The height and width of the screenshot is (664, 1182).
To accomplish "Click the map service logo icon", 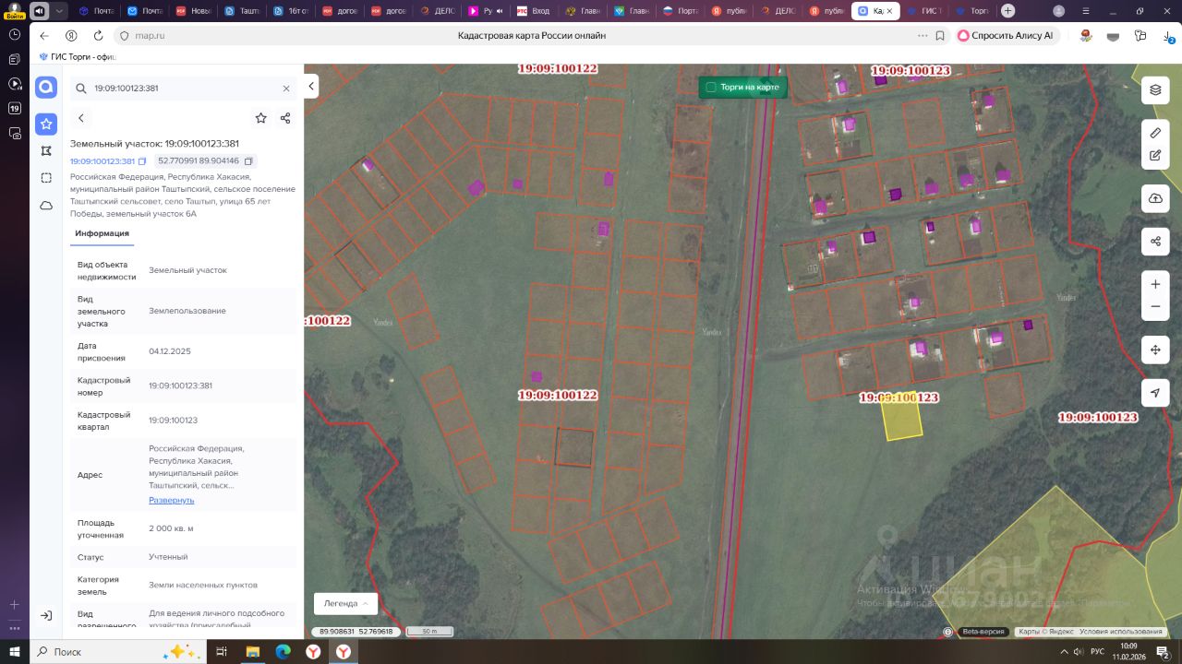I will pos(46,88).
